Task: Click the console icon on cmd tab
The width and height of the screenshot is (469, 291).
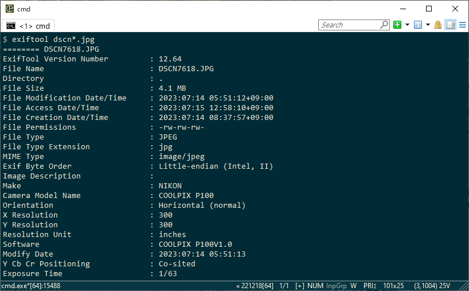Action: point(11,26)
